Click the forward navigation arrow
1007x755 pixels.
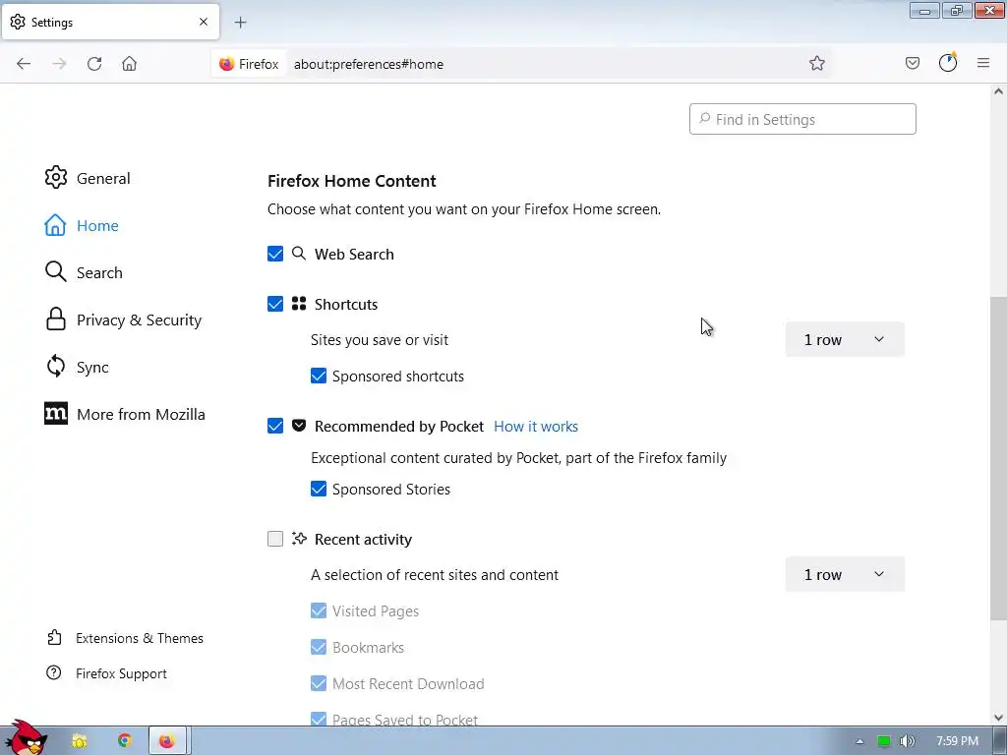[59, 64]
